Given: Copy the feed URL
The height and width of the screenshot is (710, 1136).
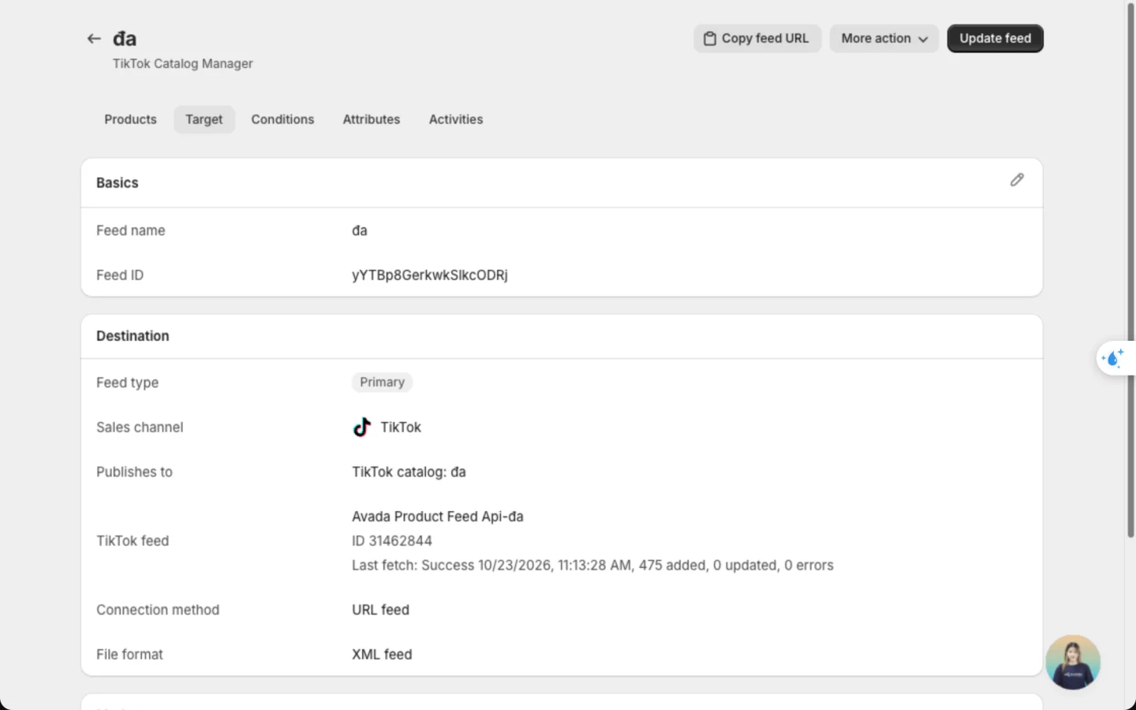Looking at the screenshot, I should coord(757,39).
